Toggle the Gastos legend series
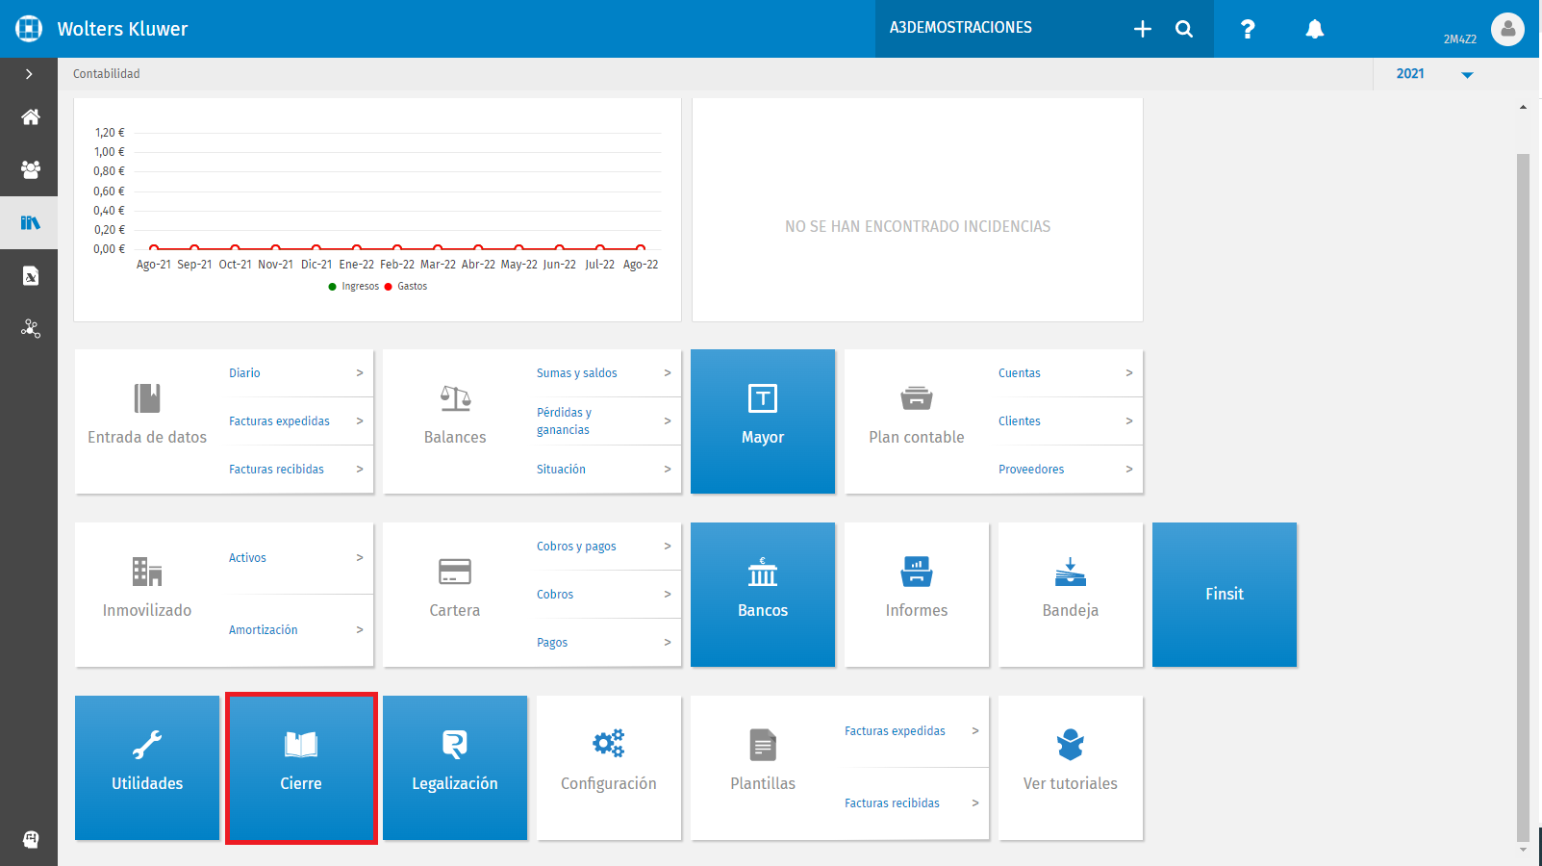 point(406,287)
